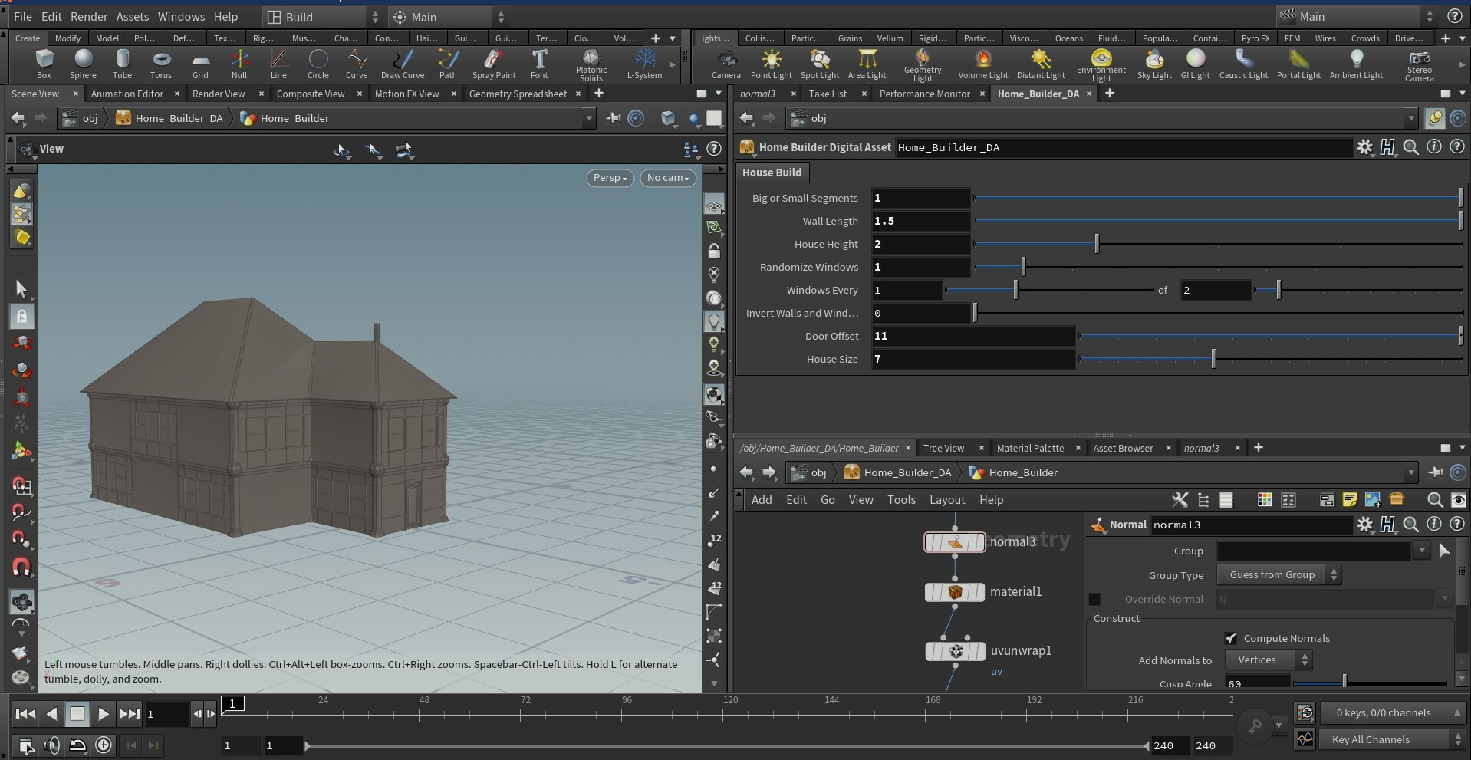Enable the Compute Normals checkbox
1471x760 pixels.
click(x=1232, y=637)
